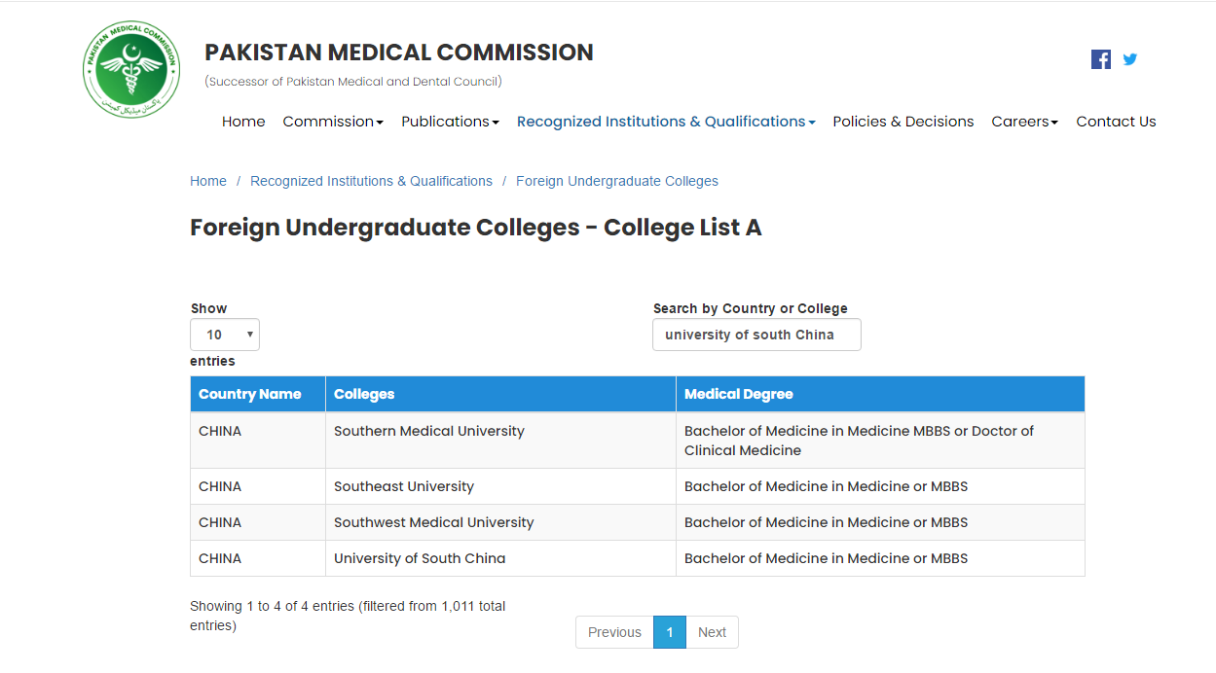Open the Facebook icon link

tap(1101, 59)
